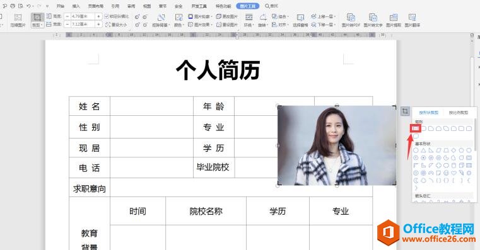Open the 页面布局 (Page Layout) tab
The width and height of the screenshot is (480, 250).
coord(96,6)
